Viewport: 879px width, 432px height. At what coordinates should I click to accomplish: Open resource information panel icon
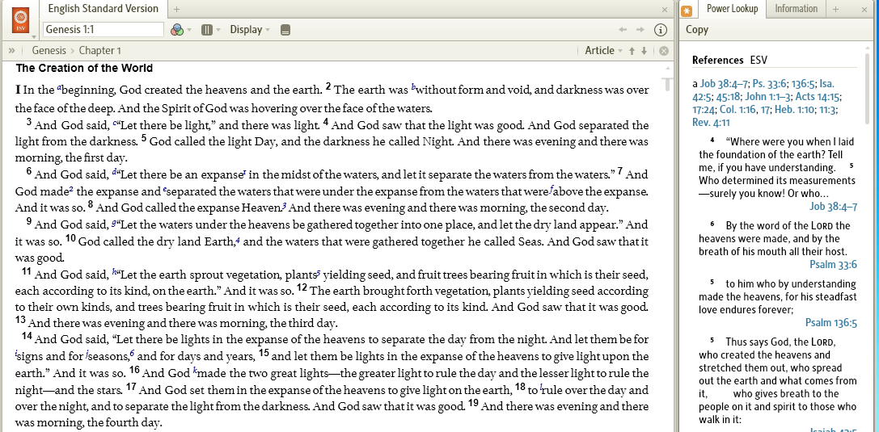pos(661,30)
